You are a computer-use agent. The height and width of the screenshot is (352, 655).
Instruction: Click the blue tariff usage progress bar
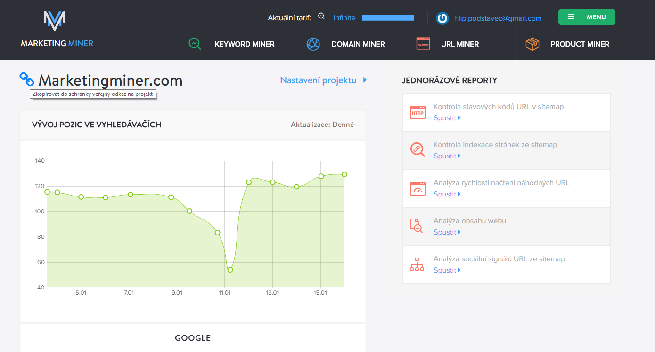(388, 18)
